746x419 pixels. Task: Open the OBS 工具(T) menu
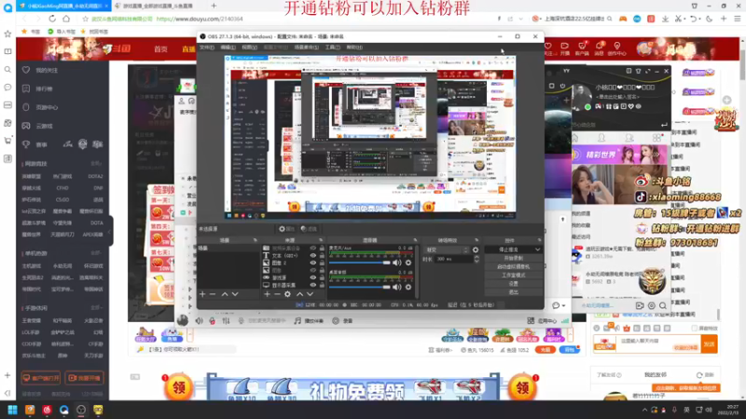click(332, 47)
